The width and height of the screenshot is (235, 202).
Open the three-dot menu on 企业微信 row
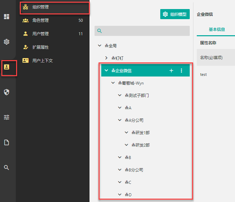pos(181,70)
